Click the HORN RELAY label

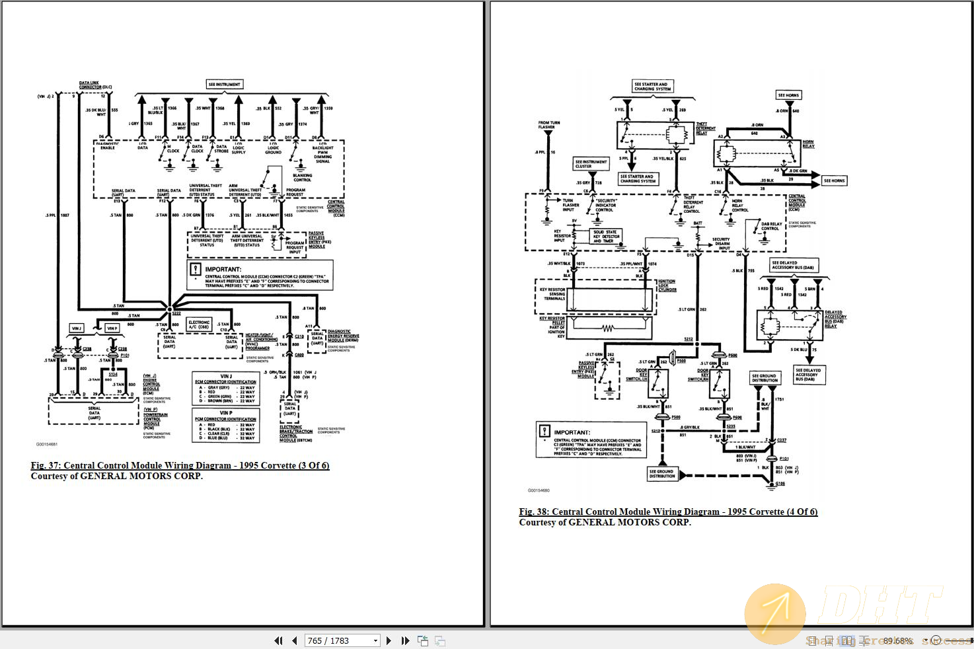[x=808, y=143]
